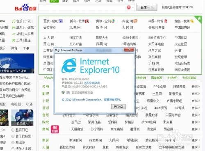Close the About Internet Explorer dialog with red X

point(129,49)
